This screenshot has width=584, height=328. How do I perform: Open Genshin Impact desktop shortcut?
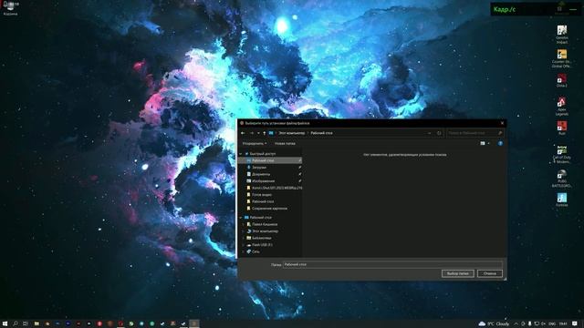coord(562,35)
